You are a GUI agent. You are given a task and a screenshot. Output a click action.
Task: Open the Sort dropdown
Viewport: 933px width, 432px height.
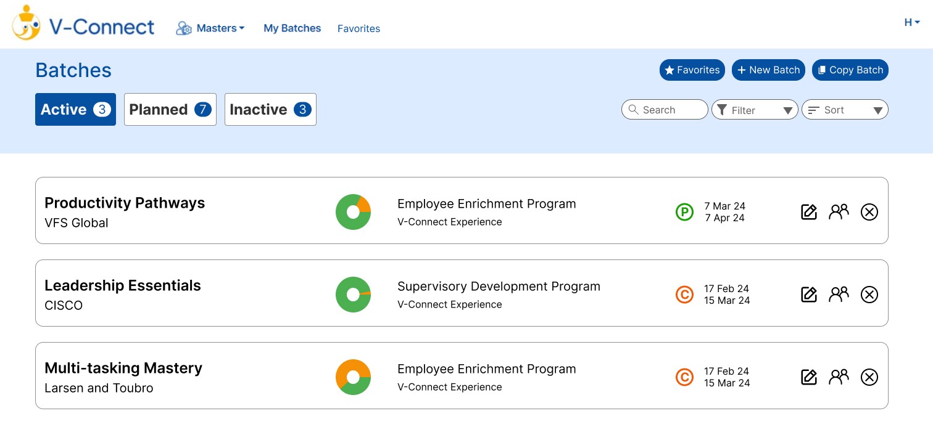(844, 110)
